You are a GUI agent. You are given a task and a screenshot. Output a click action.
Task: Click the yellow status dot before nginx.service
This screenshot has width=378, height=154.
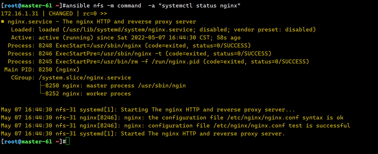point(3,21)
